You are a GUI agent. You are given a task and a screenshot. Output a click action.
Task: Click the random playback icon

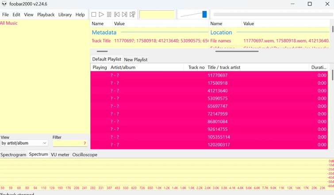pyautogui.click(x=132, y=15)
